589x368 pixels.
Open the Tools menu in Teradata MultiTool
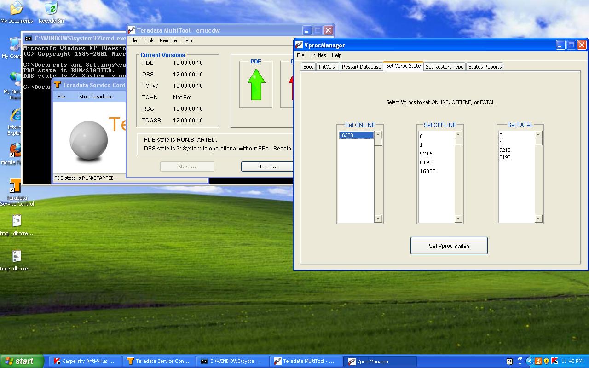149,40
